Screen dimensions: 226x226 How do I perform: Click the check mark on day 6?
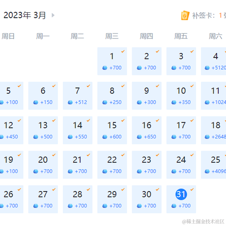point(54,86)
